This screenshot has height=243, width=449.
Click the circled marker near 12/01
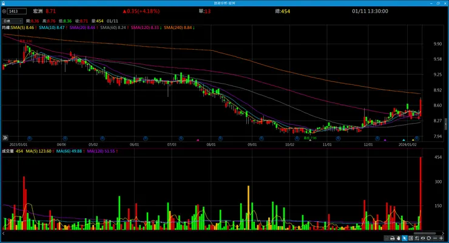coord(377,138)
